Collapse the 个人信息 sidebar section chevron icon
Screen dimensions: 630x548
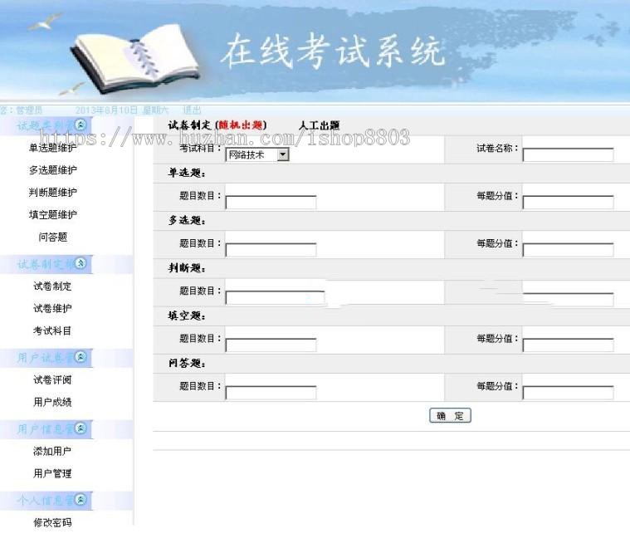[81, 499]
